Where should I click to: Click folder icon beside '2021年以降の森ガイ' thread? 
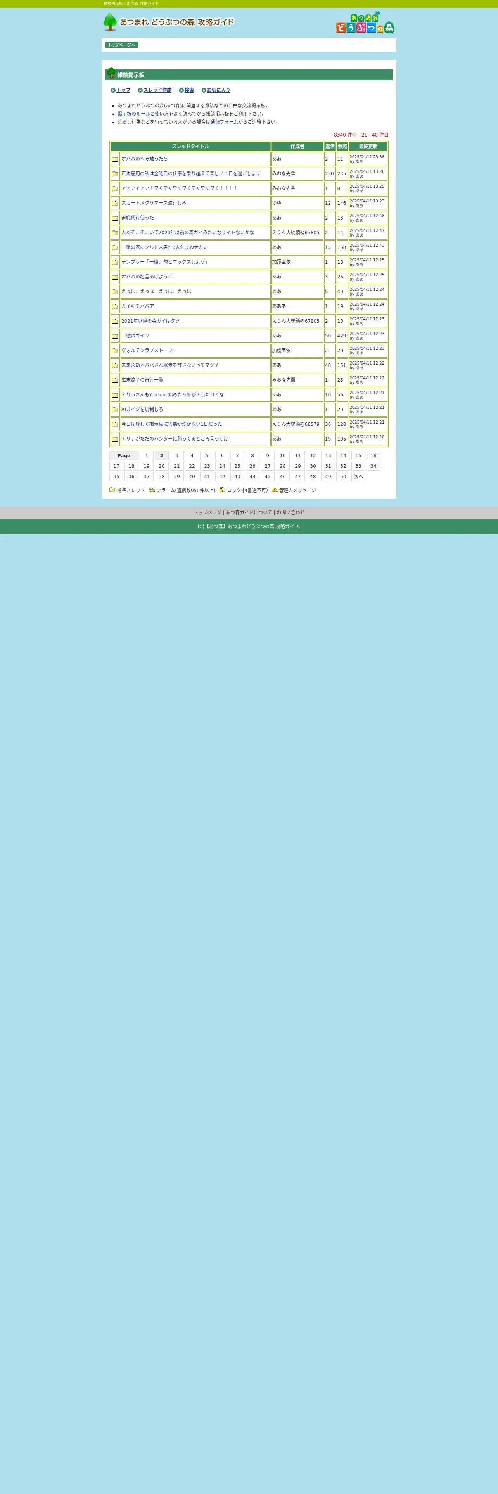pos(115,321)
